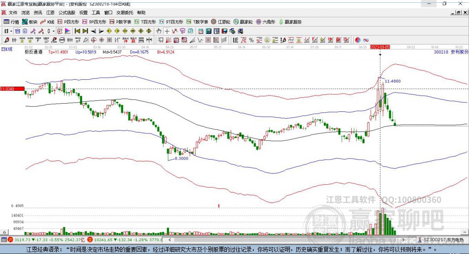Open the 9T四方形 tool
This screenshot has height=254, width=469.
(x=171, y=22)
